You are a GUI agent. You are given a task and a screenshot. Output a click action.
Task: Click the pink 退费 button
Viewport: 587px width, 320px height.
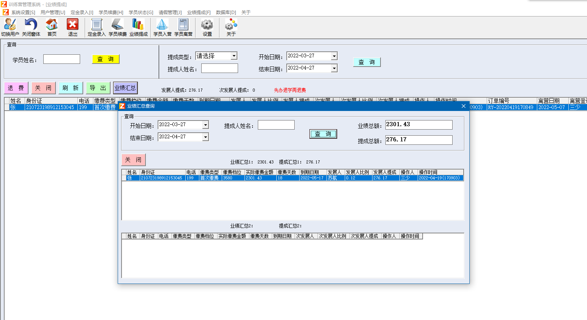[x=16, y=88]
